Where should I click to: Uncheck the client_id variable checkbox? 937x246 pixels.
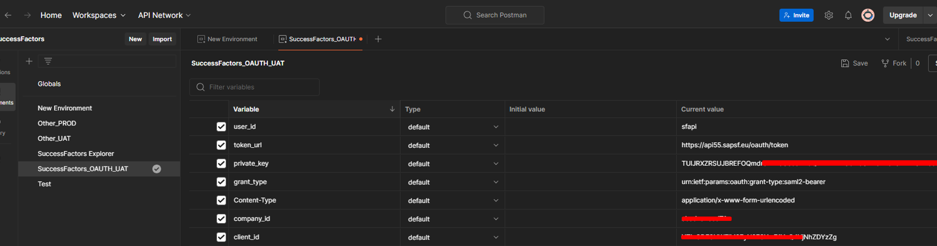[x=221, y=237]
